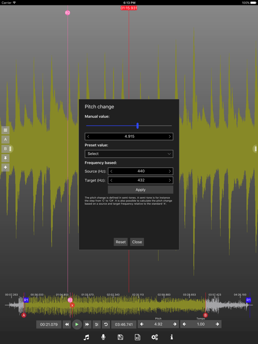Increase manual pitch value 4.915

pos(170,137)
